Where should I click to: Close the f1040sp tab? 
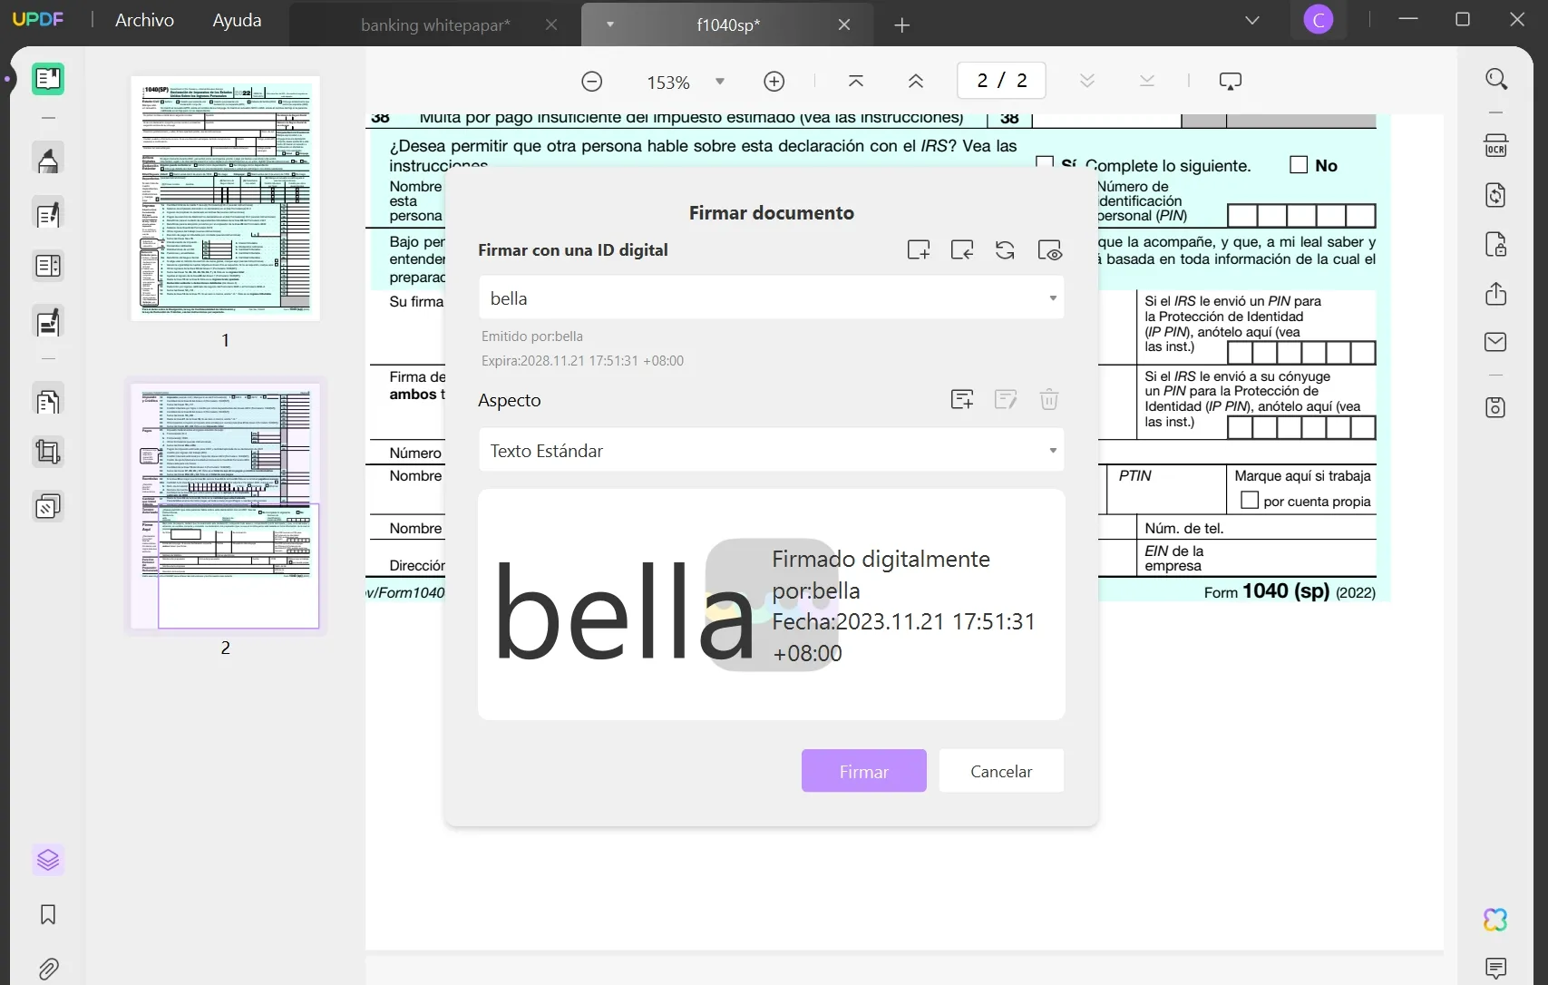pyautogui.click(x=844, y=24)
